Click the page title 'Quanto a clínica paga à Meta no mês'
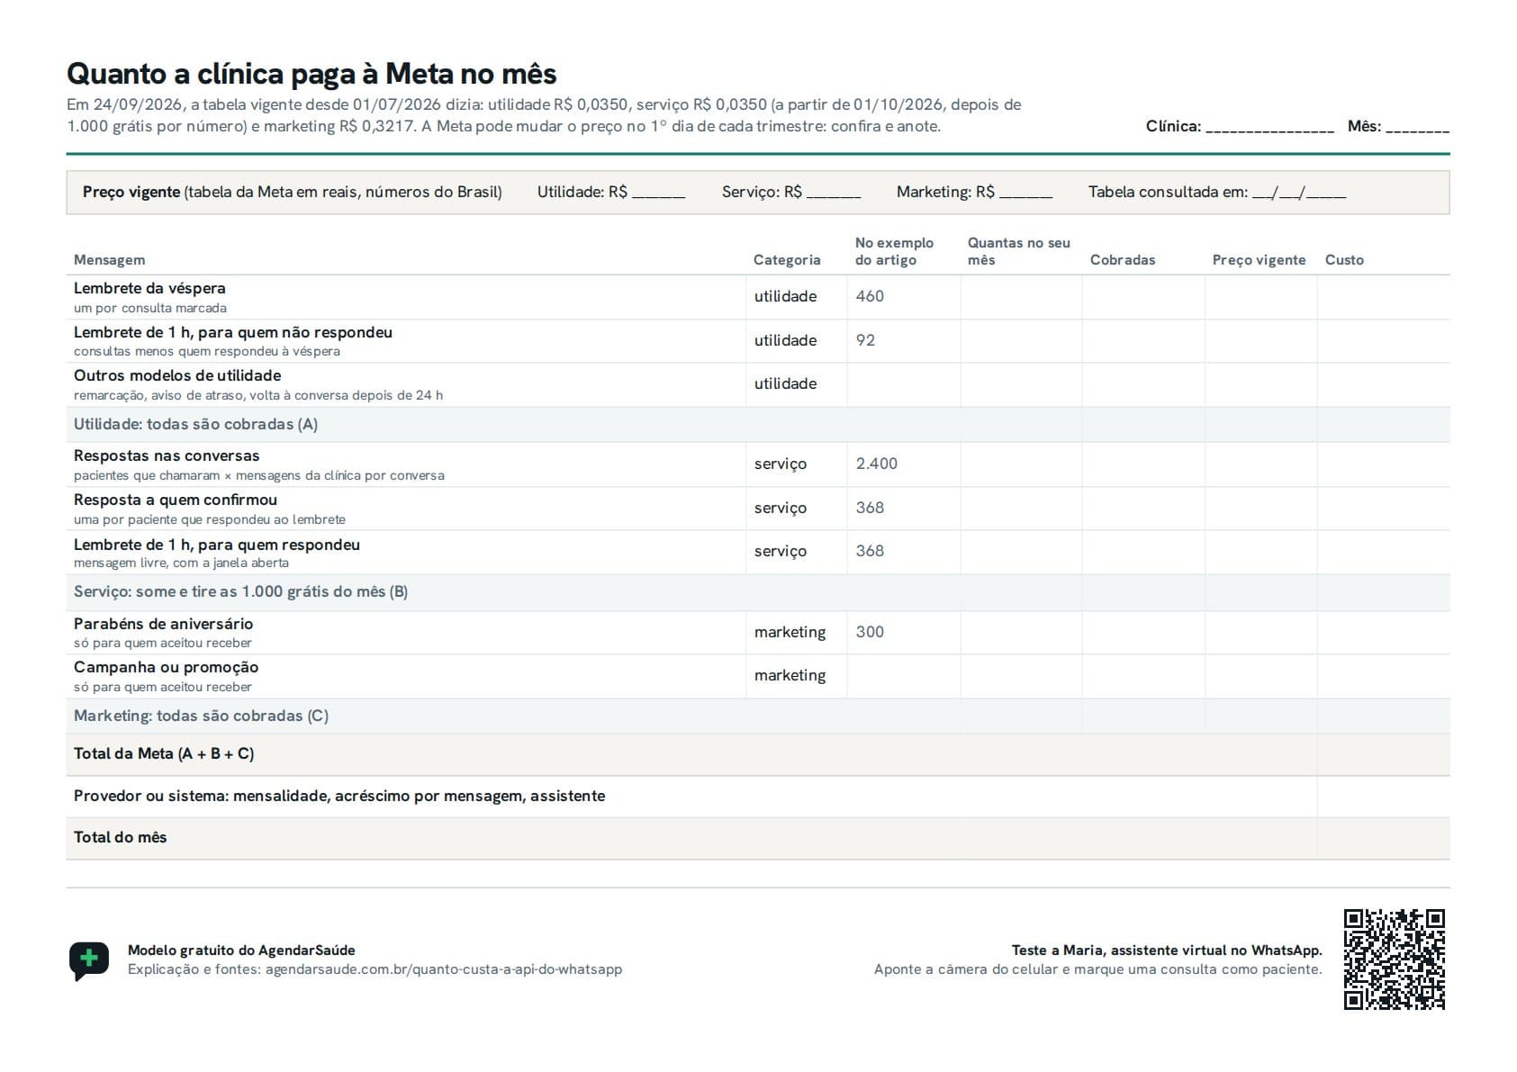Image resolution: width=1517 pixels, height=1072 pixels. pos(312,73)
